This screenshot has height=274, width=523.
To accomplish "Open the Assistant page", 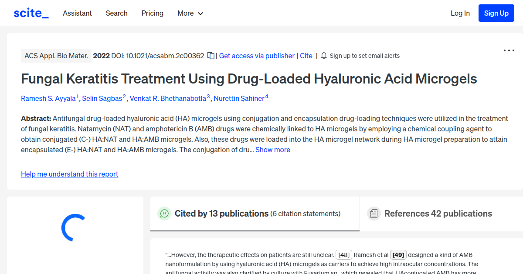I will click(77, 13).
